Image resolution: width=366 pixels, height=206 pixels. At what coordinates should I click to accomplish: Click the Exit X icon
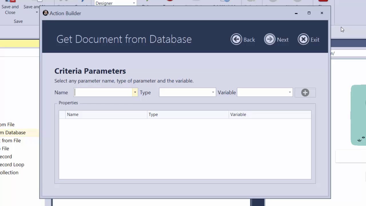click(x=303, y=39)
